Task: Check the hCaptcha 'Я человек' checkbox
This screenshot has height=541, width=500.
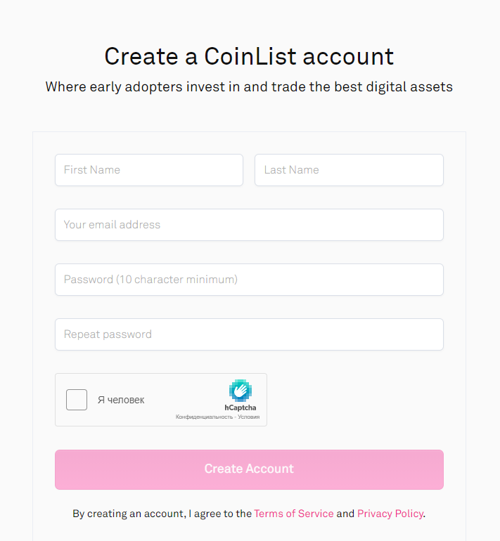Action: (77, 400)
